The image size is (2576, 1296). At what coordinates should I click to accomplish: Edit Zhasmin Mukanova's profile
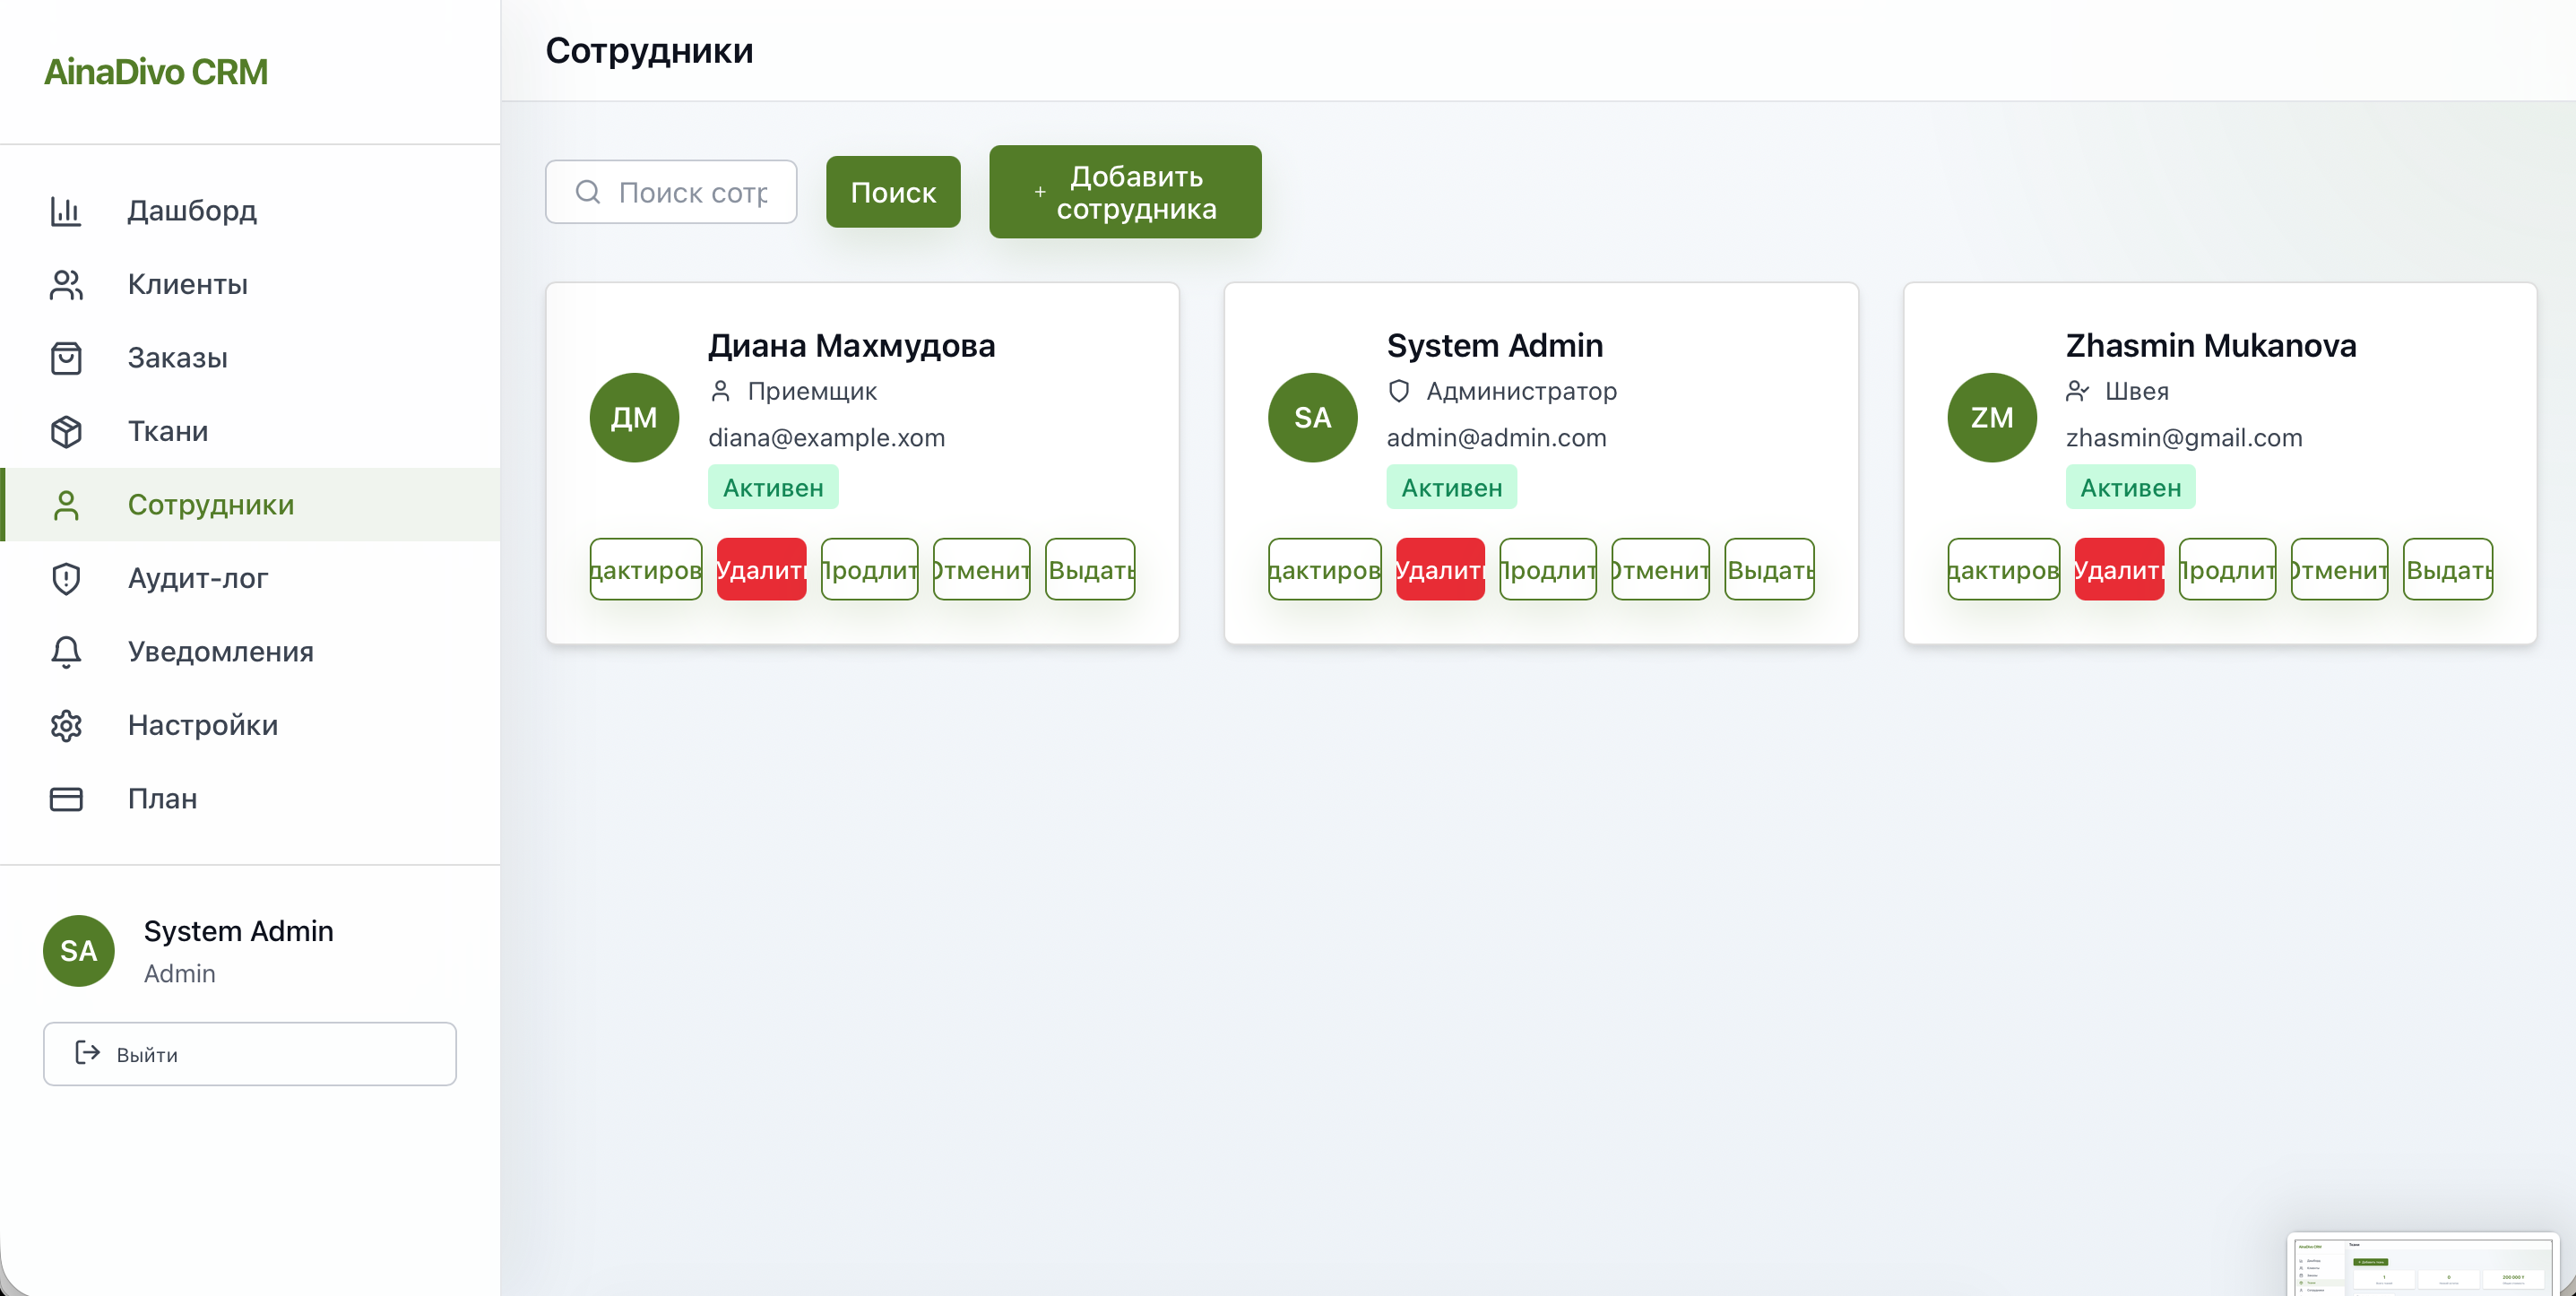(2004, 570)
